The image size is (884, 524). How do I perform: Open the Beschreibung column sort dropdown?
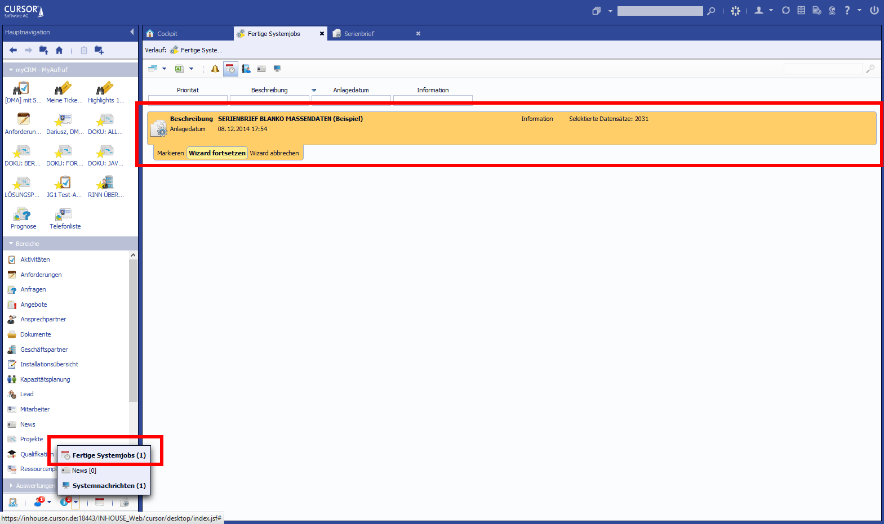pyautogui.click(x=314, y=90)
